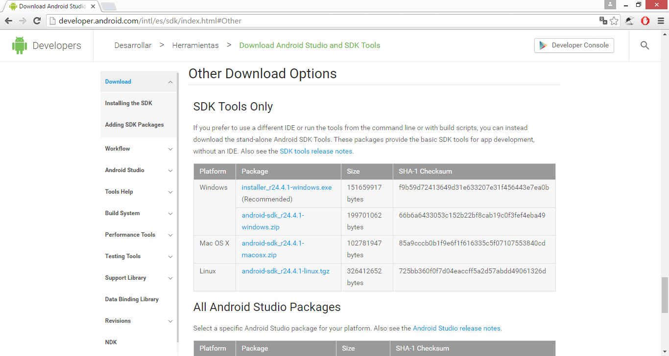Expand the Build System section chevron

coord(170,214)
